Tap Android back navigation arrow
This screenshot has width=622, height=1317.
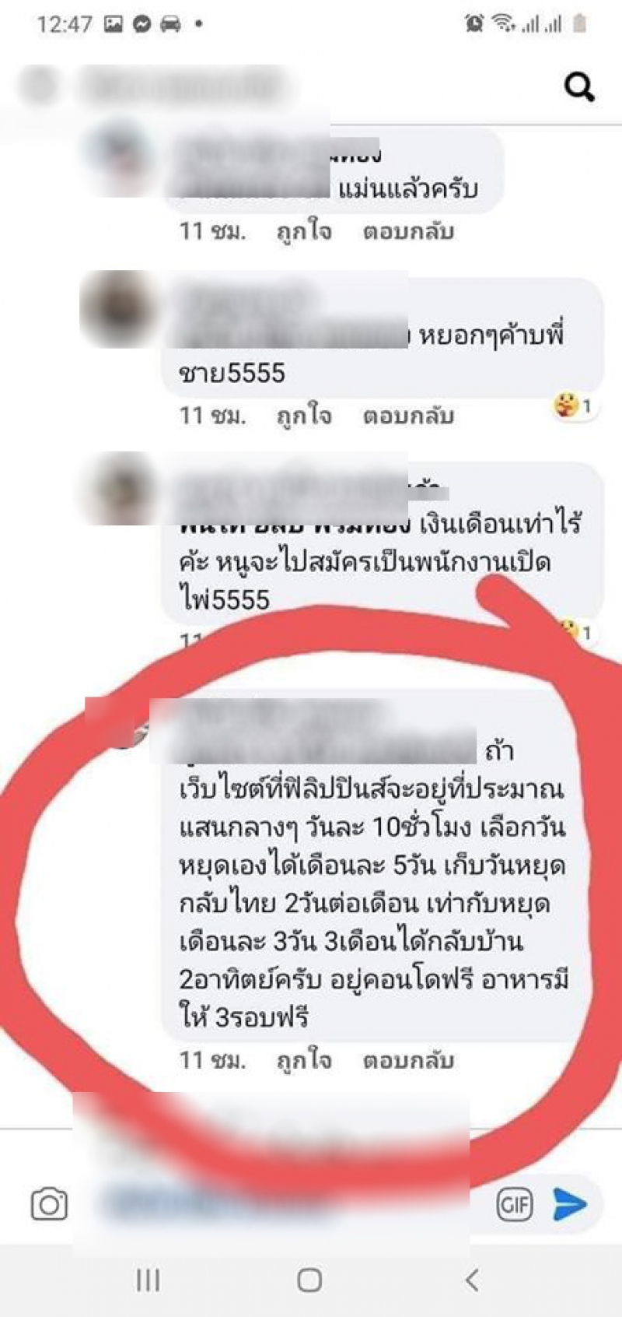pos(471,1280)
